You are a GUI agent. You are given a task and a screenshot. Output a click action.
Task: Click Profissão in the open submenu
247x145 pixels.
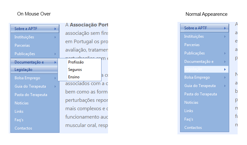click(76, 62)
